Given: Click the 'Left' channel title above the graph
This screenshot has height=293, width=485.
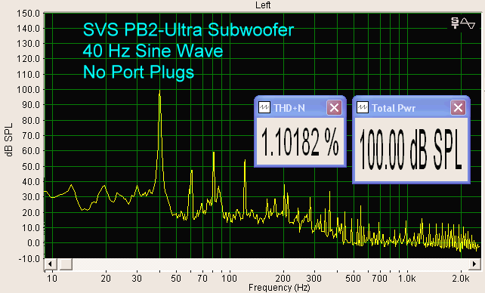Looking at the screenshot, I should click(x=263, y=5).
